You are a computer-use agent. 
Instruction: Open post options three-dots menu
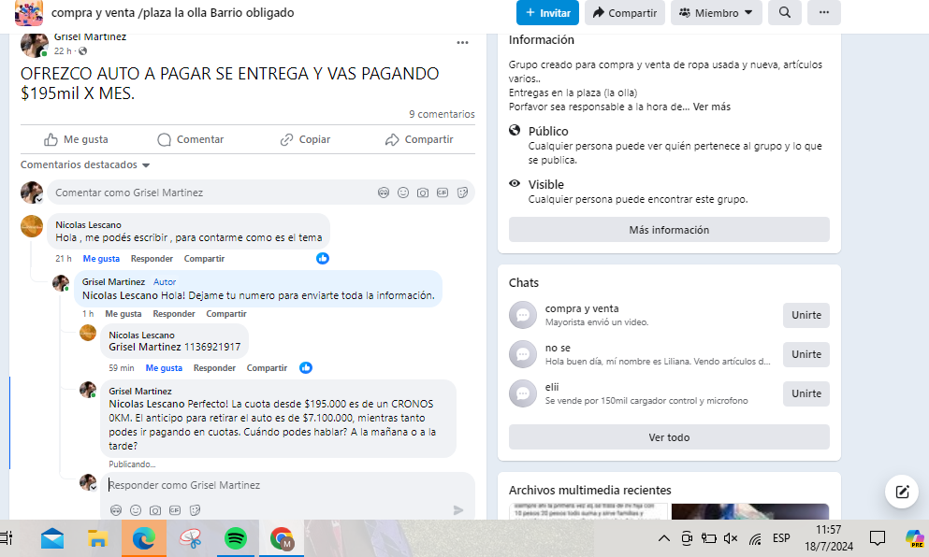tap(462, 43)
